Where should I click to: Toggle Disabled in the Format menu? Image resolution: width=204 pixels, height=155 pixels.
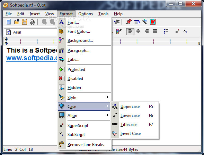tap(84, 78)
